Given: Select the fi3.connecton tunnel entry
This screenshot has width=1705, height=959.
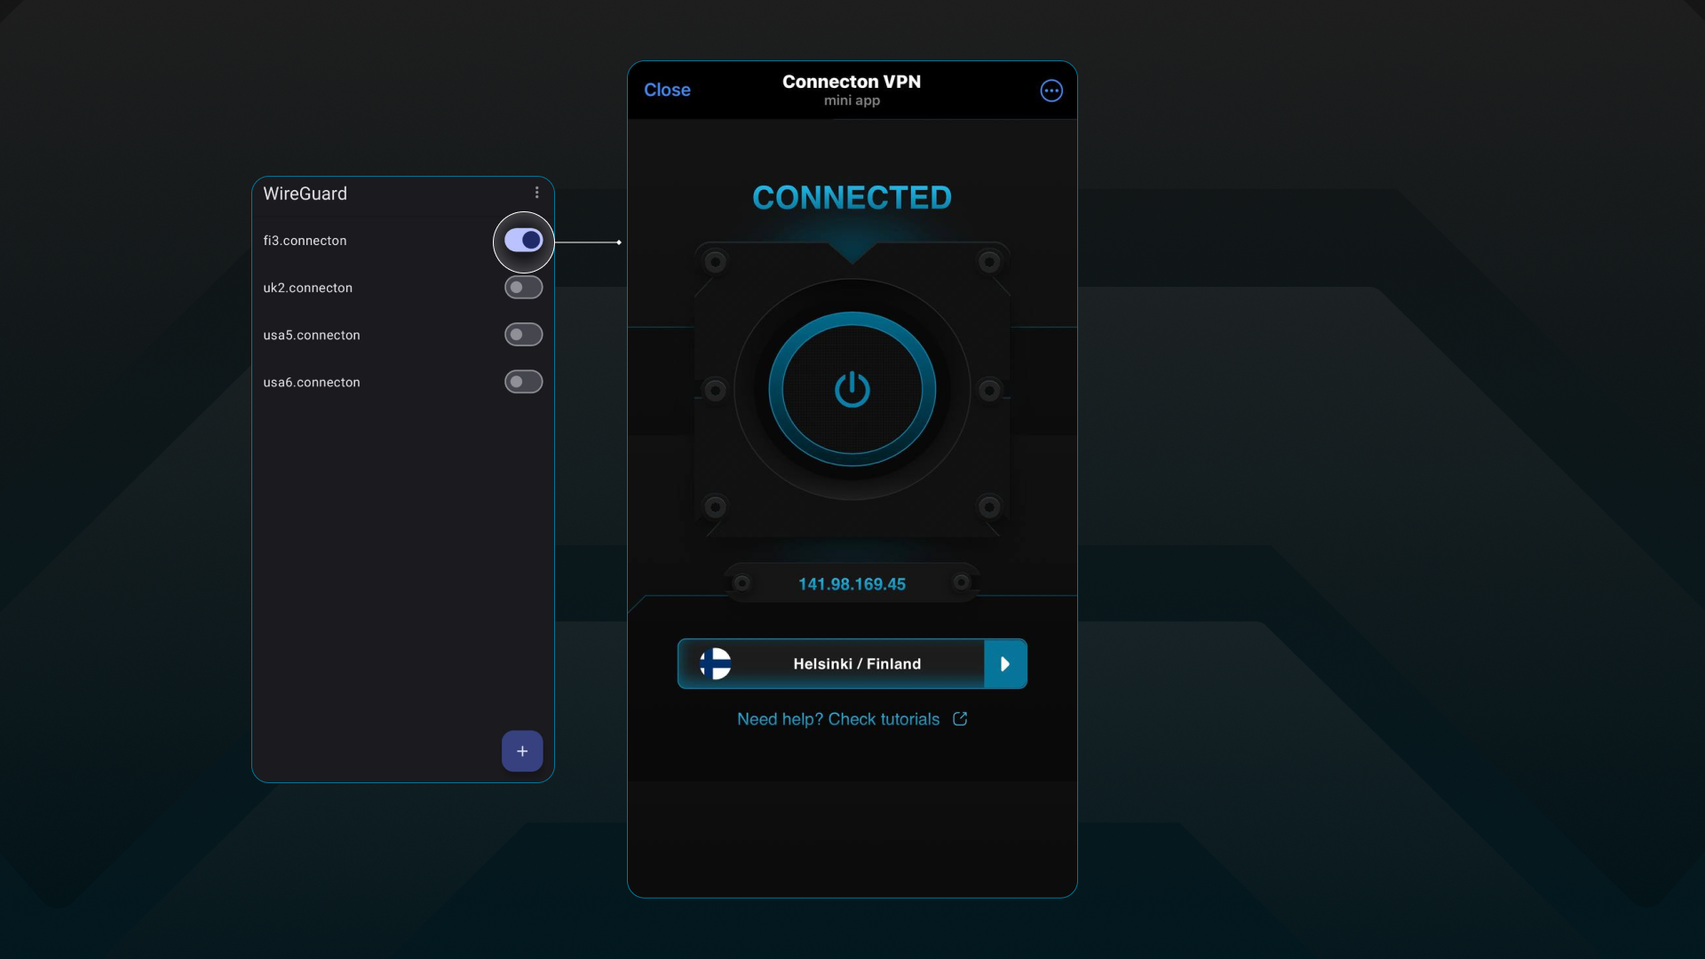Looking at the screenshot, I should coord(305,241).
